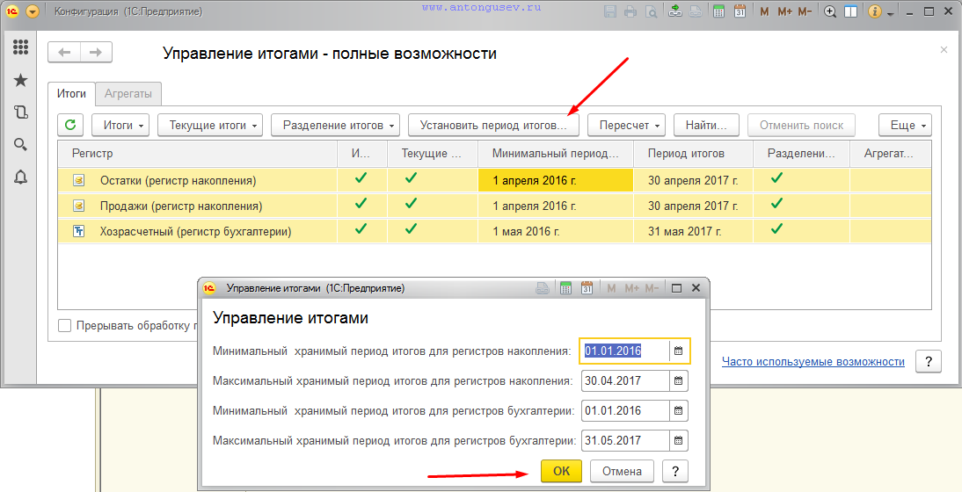Click the help ? button in main form

929,361
